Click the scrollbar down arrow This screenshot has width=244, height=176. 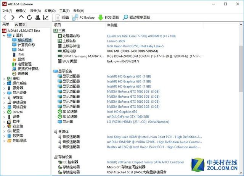pyautogui.click(x=241, y=173)
